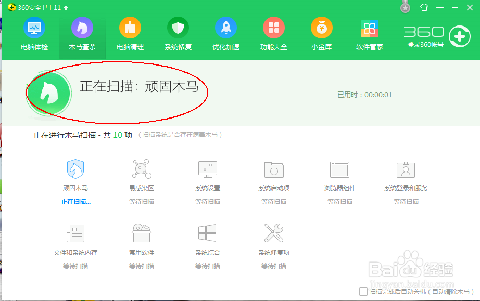Click the 360 login plus avatar icon
This screenshot has width=480, height=301.
click(x=460, y=37)
